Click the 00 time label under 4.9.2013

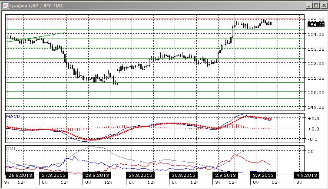click(x=299, y=182)
